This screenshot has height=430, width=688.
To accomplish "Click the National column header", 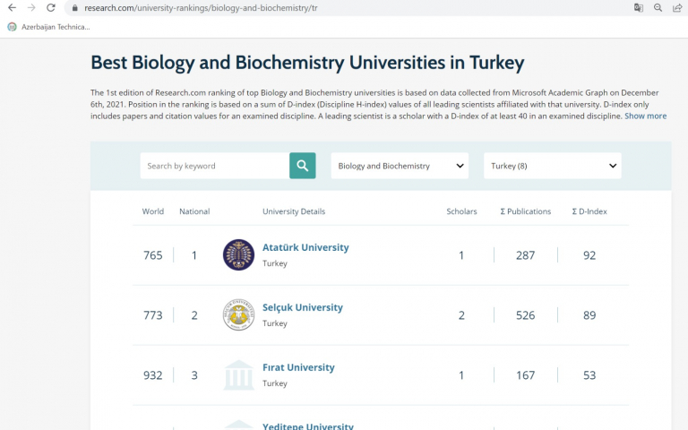I will 194,211.
